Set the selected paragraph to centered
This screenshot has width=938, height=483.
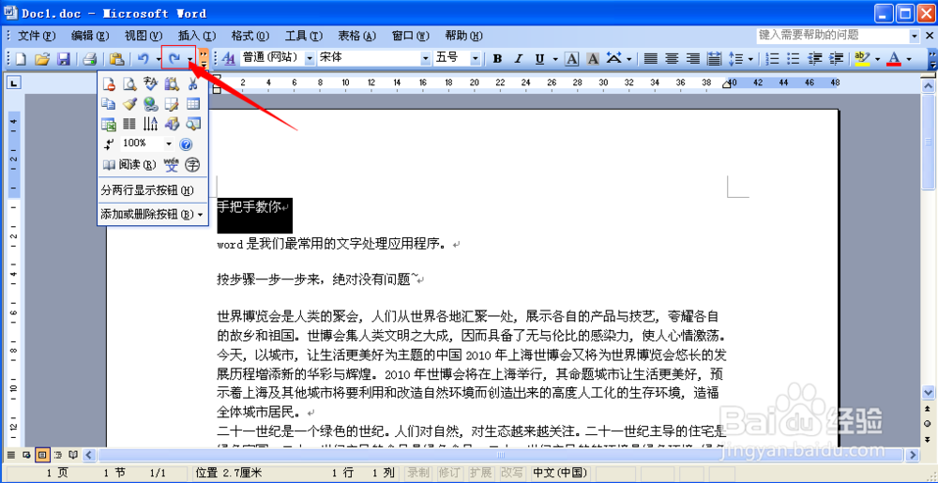click(672, 58)
